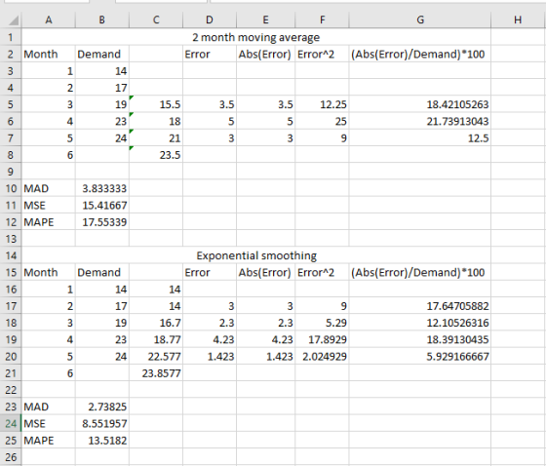
Task: Click MAD value 2.73825
Action: point(102,407)
